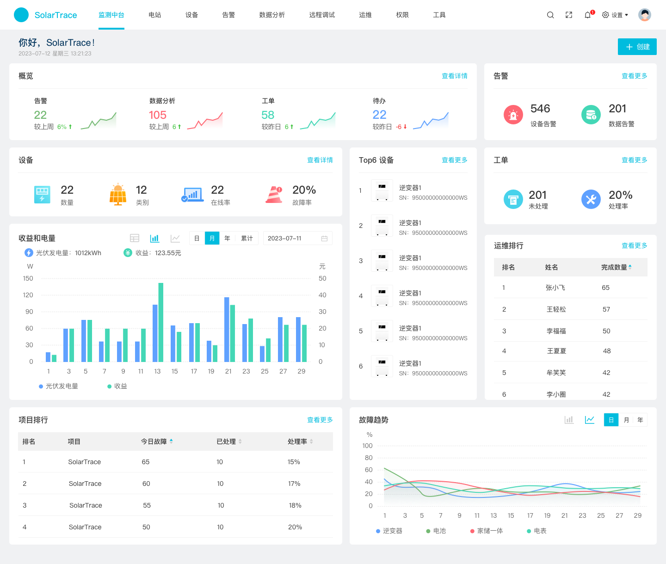This screenshot has width=666, height=564.
Task: Switch revenue chart to table view
Action: click(x=135, y=238)
